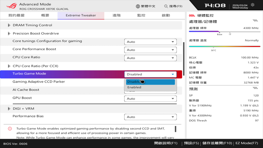Click 32768 MB memory capacity value

[x=251, y=83]
